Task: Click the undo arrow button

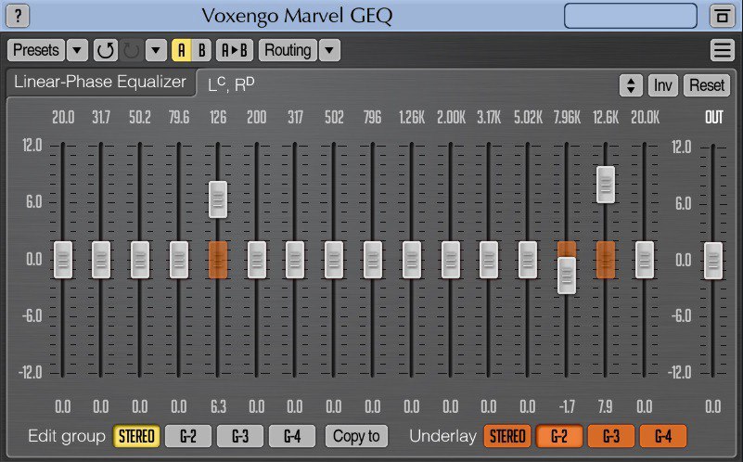Action: point(105,50)
